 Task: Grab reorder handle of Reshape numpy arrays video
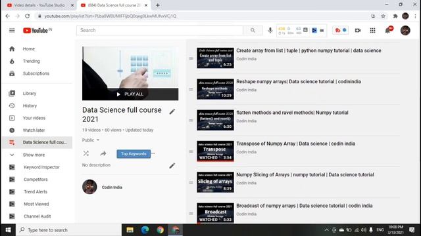pos(191,89)
